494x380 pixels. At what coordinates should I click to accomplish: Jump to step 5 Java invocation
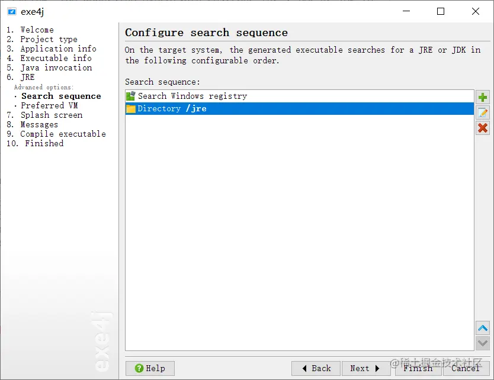[49, 67]
